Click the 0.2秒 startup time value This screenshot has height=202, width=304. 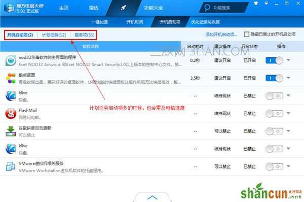click(195, 60)
